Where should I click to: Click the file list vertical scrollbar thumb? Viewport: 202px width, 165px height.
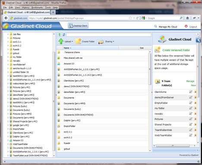click(x=150, y=69)
